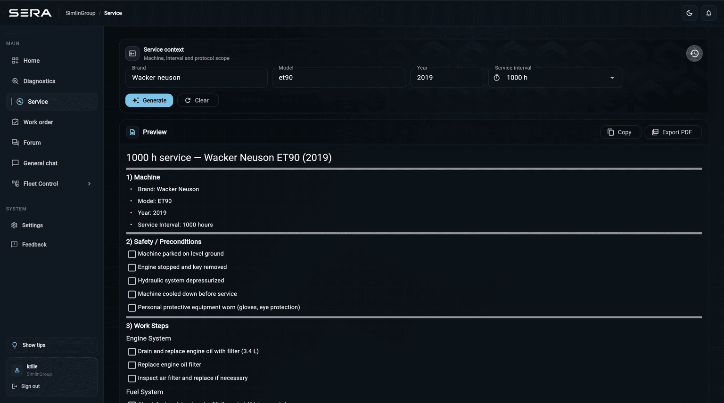724x403 pixels.
Task: Click 'Fuel System' subheading
Action: pos(145,392)
